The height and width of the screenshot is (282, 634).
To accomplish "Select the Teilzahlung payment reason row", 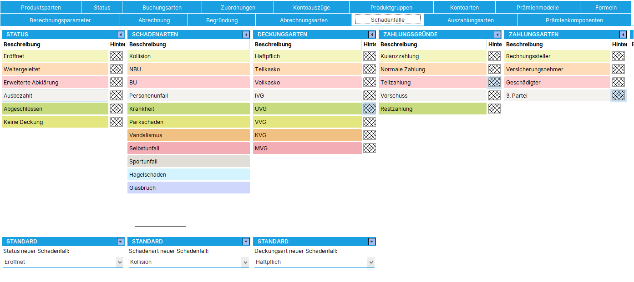I will click(432, 83).
